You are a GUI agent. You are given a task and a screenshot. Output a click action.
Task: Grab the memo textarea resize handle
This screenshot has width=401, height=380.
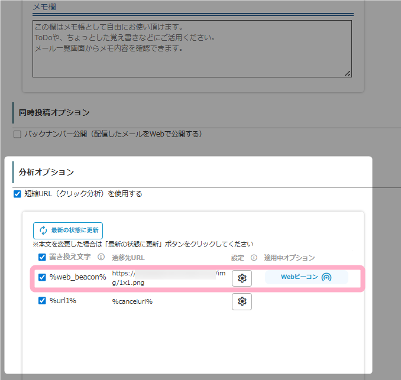pos(347,73)
